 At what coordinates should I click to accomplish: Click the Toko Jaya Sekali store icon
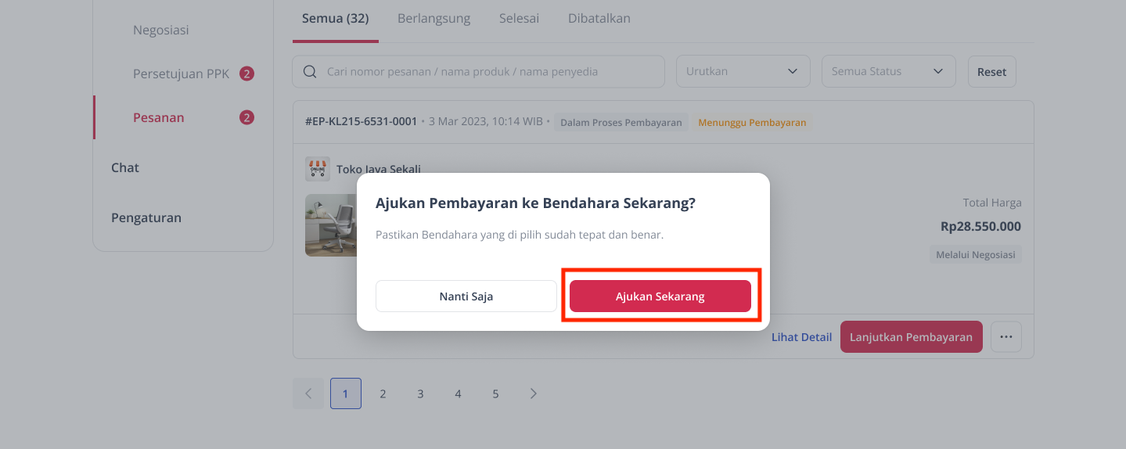pos(318,169)
